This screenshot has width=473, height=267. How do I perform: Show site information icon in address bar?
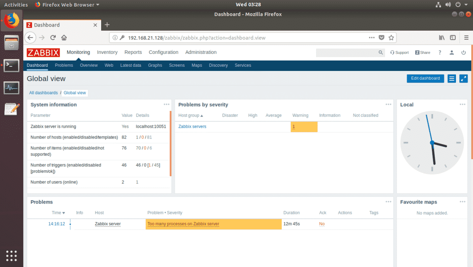pyautogui.click(x=115, y=38)
